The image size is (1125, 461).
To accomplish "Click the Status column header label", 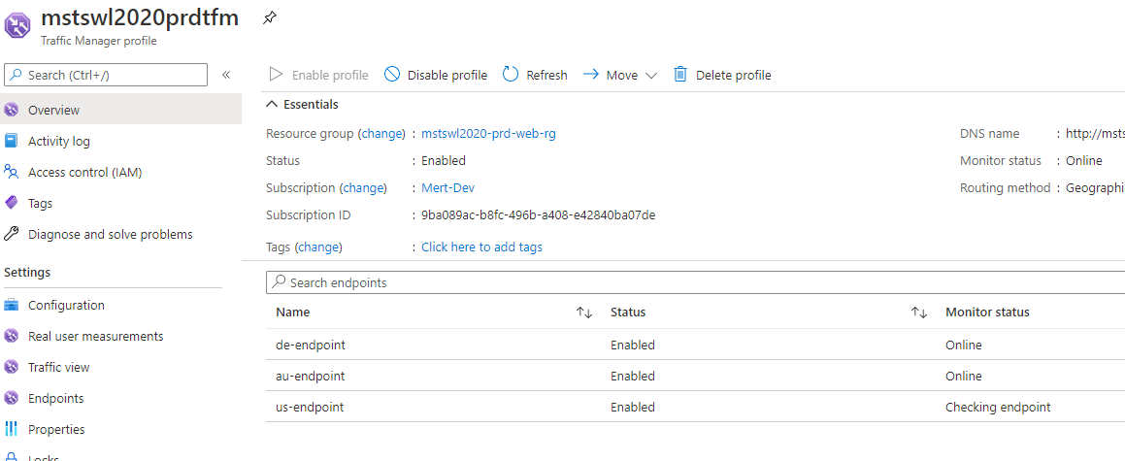I will coord(628,313).
